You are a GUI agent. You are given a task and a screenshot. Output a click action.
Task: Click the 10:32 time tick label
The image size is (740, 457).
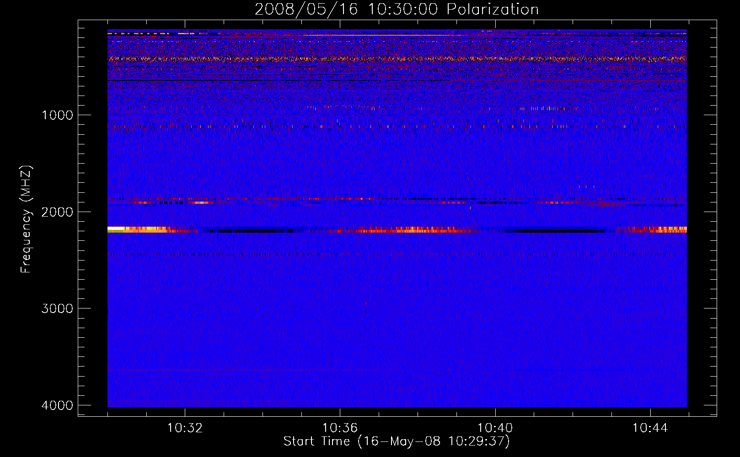[x=185, y=428]
